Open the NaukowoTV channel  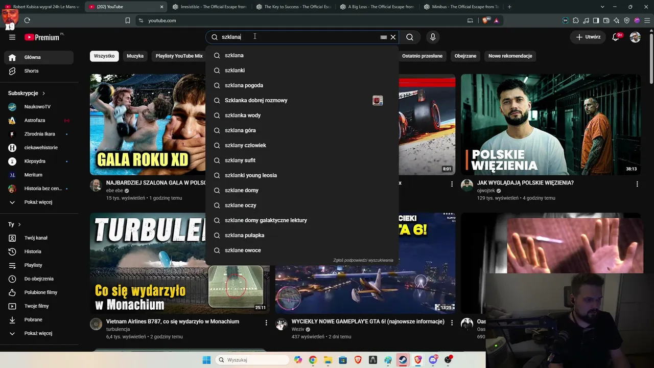(39, 107)
